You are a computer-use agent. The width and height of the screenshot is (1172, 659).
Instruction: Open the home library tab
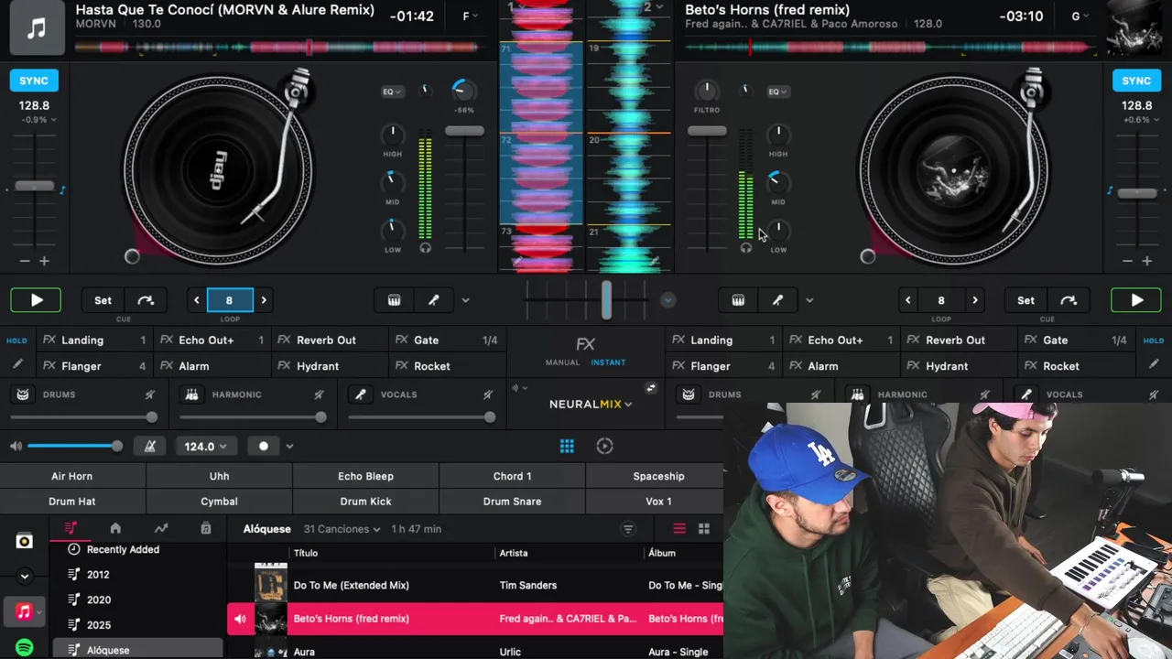(x=115, y=529)
